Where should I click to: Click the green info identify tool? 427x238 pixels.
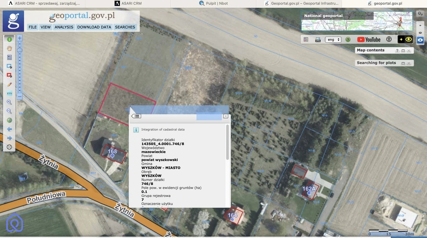point(9,39)
